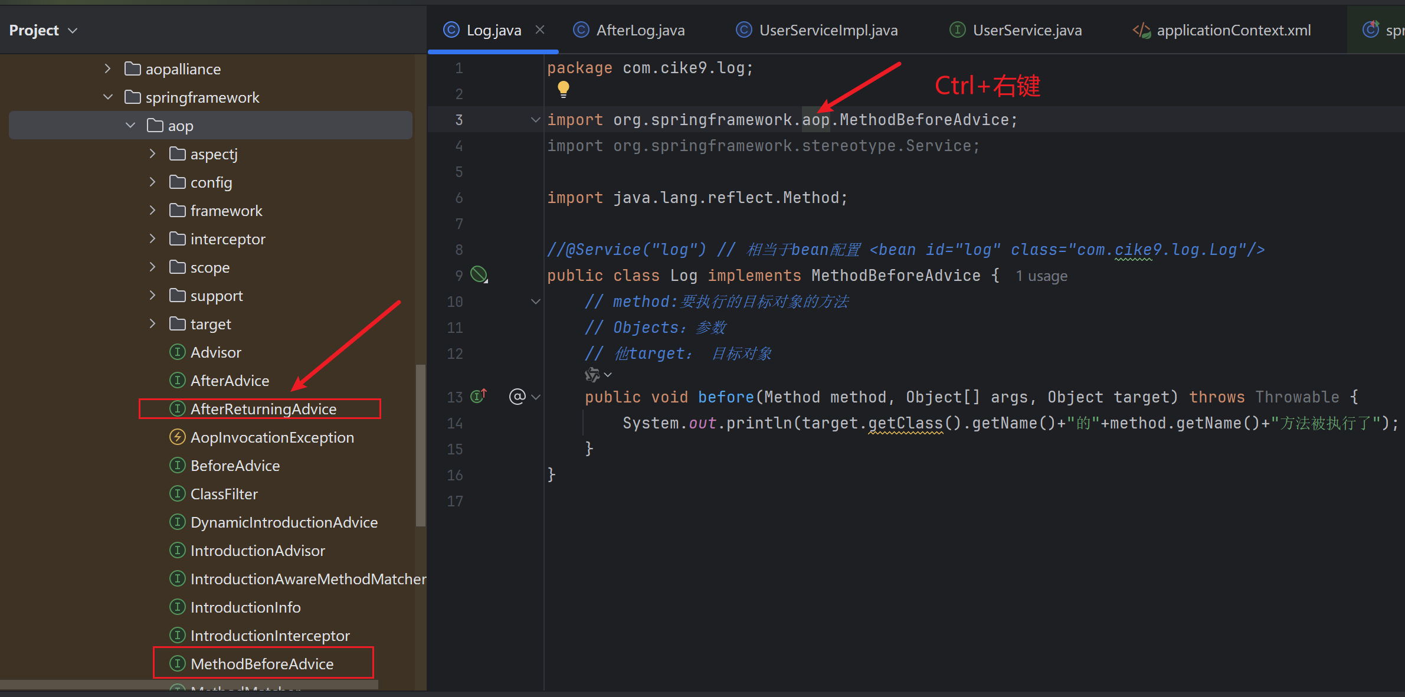This screenshot has width=1405, height=697.
Task: Open the AI actions inlay above before method
Action: click(598, 375)
